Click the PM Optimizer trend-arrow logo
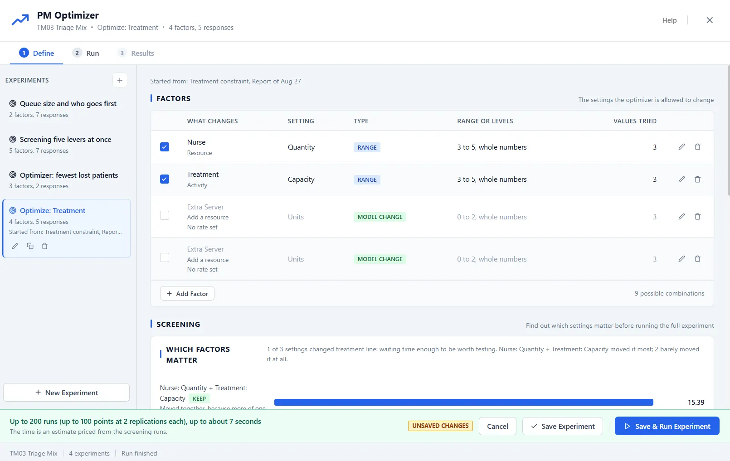The height and width of the screenshot is (461, 730). tap(20, 20)
